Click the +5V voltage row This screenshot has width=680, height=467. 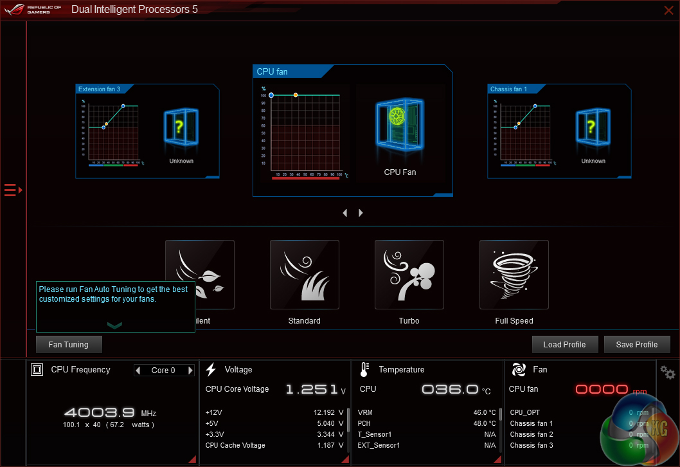pyautogui.click(x=274, y=423)
